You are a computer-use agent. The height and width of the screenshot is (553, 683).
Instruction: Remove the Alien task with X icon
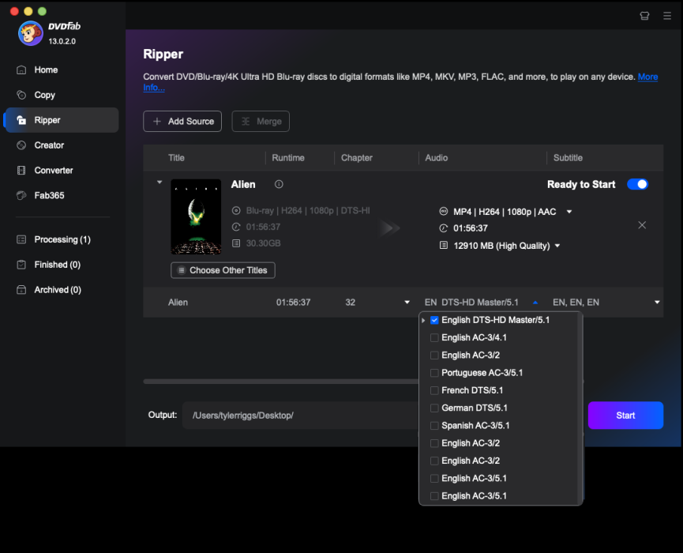tap(642, 225)
